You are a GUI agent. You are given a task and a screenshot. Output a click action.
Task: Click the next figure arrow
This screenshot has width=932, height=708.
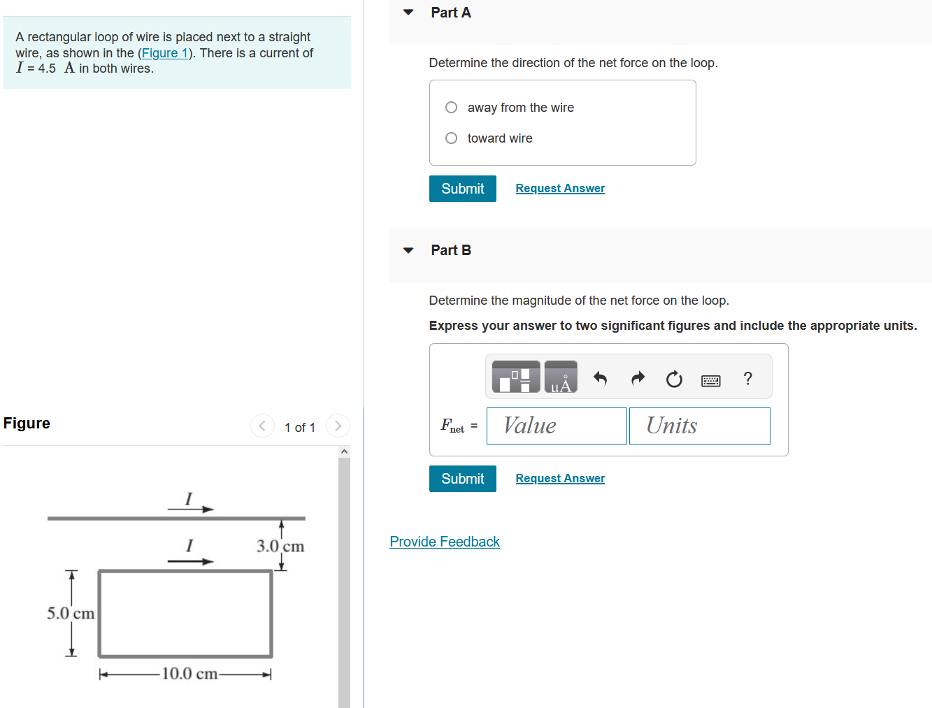(338, 426)
